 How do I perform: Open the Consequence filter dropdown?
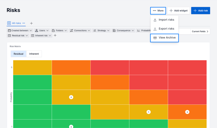coord(123,31)
